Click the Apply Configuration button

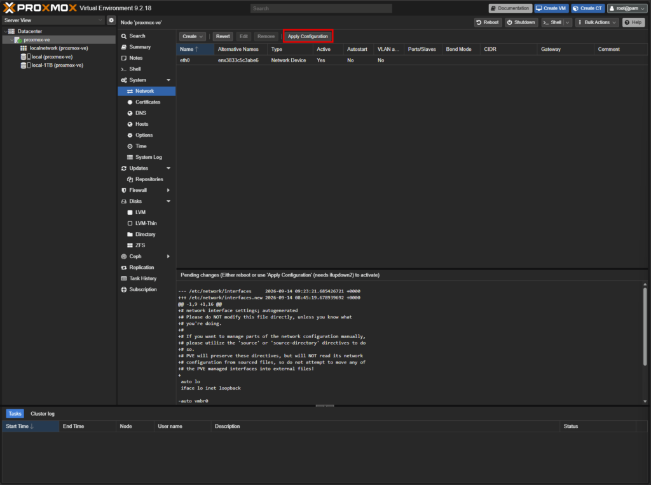tap(308, 36)
